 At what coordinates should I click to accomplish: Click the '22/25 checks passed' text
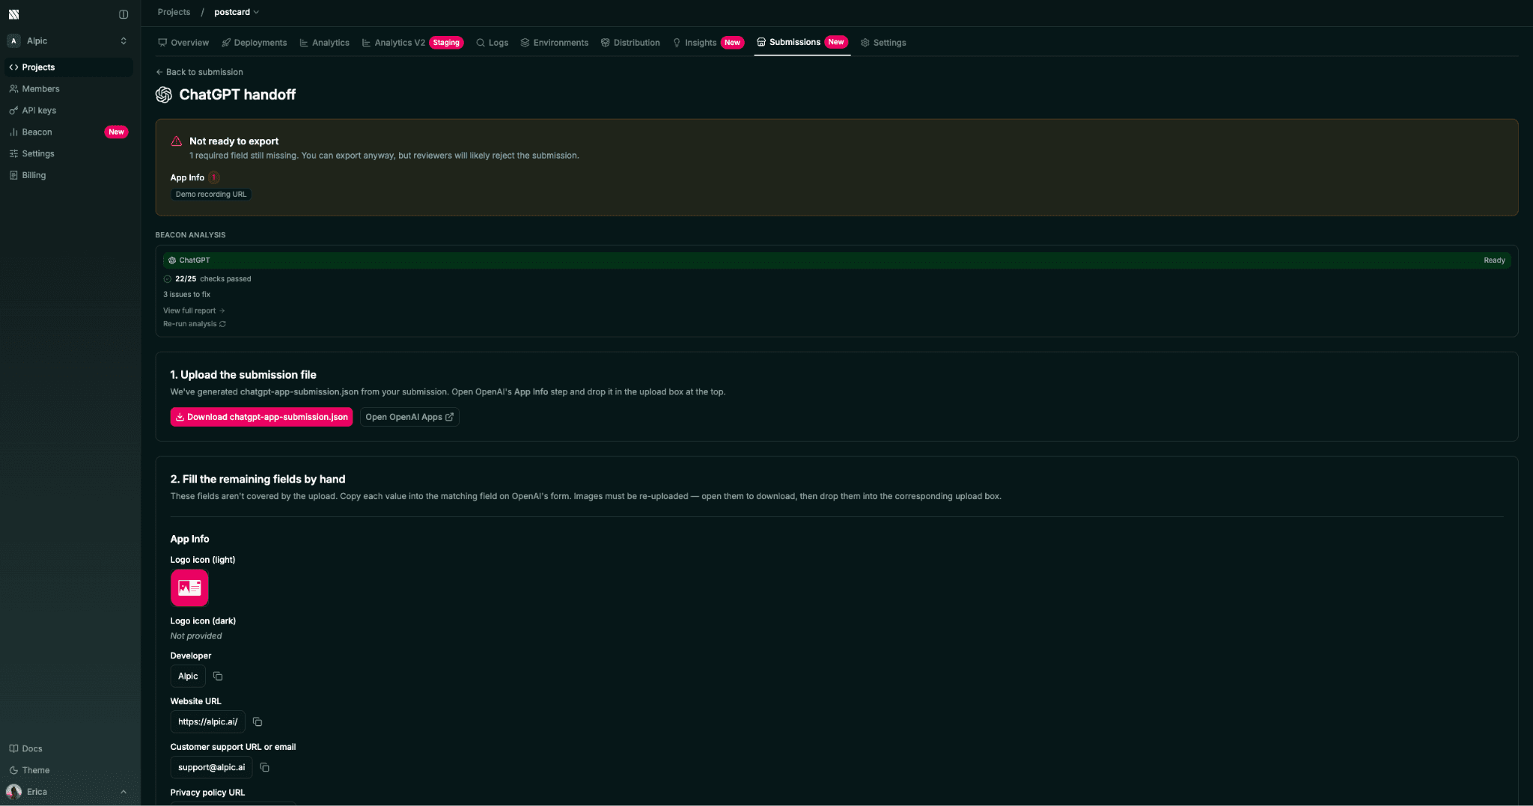213,279
